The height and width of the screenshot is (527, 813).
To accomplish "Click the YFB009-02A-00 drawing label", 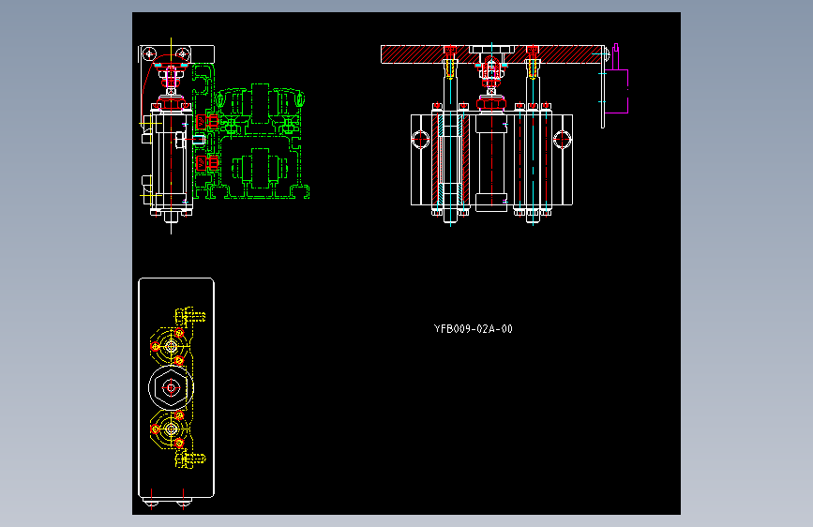I will pos(473,329).
